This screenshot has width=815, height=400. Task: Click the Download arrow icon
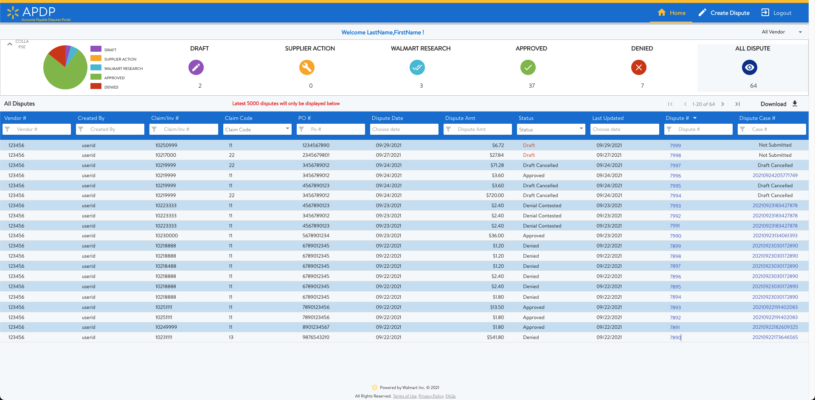tap(794, 103)
